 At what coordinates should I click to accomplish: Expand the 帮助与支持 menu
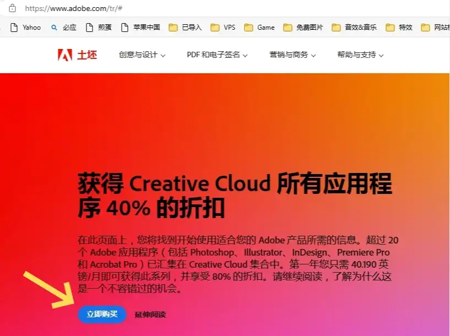[x=360, y=55]
